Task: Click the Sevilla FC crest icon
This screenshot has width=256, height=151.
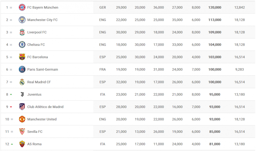Action: (22, 132)
